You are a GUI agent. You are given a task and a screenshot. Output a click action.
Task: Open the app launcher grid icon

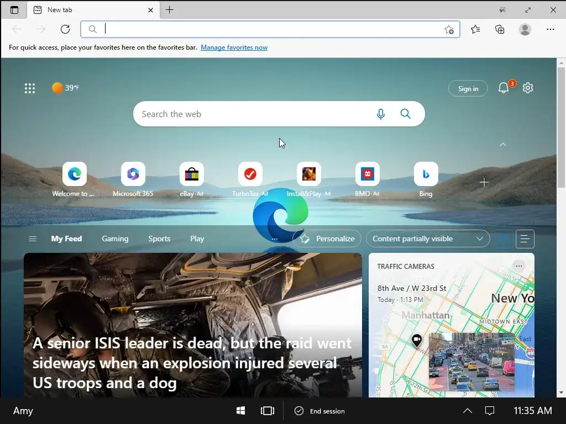coord(30,88)
